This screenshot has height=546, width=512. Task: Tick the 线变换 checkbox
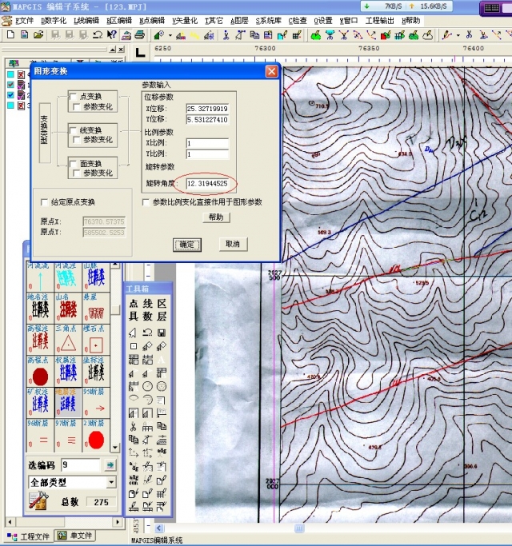[74, 130]
